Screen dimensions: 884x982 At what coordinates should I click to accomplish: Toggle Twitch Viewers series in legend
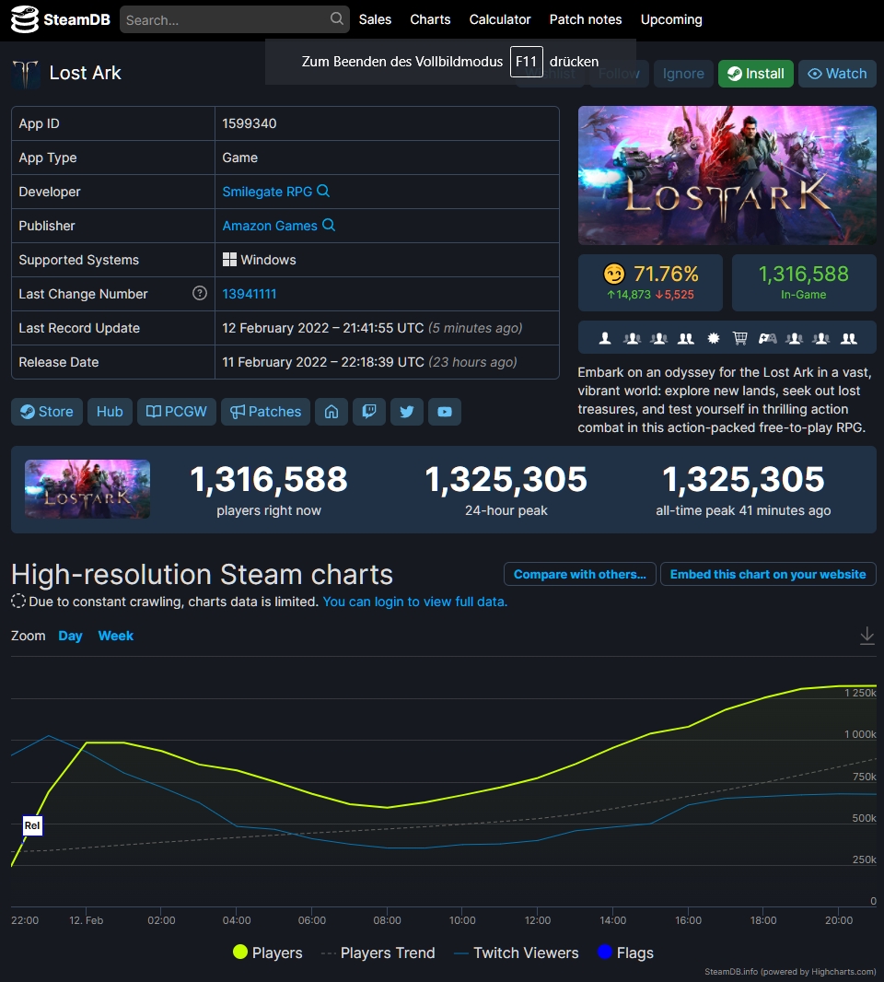coord(517,953)
